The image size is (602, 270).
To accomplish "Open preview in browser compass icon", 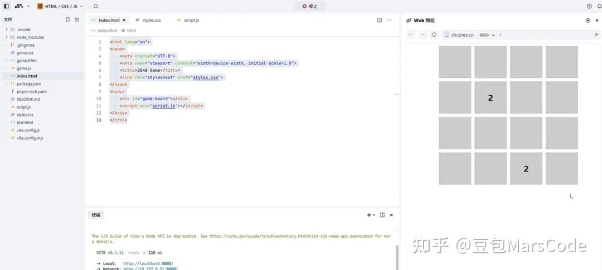I will point(588,21).
